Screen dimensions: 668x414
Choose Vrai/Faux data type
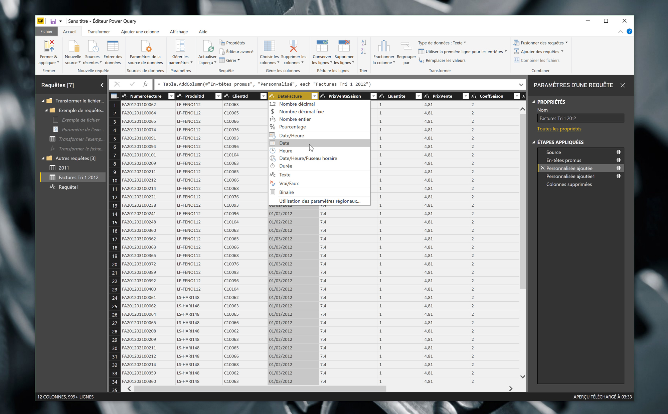(319, 184)
